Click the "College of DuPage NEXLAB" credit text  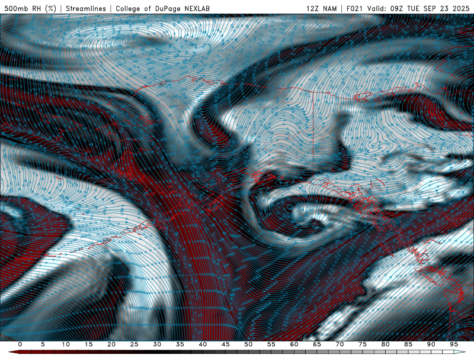tap(162, 9)
